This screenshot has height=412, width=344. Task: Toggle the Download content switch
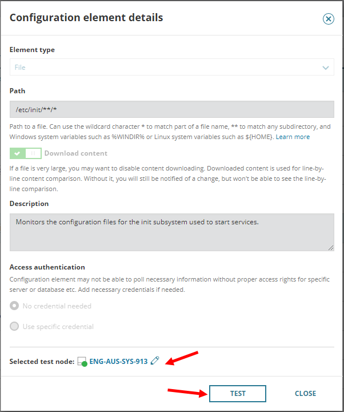click(x=26, y=153)
